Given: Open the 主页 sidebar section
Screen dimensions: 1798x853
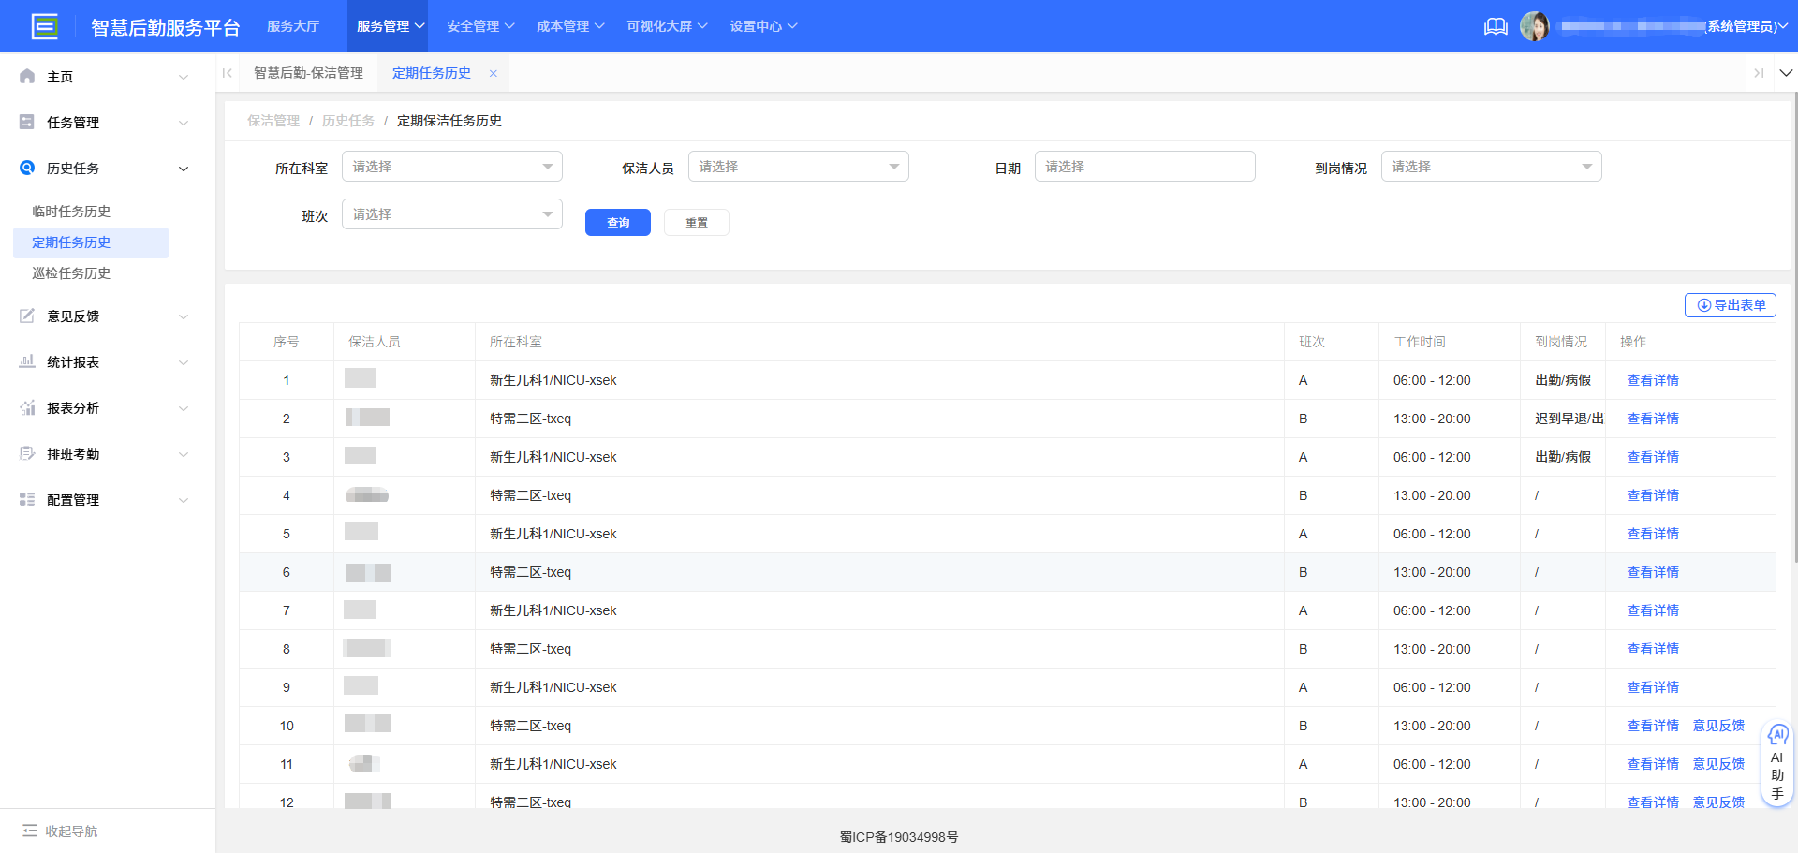Looking at the screenshot, I should (x=59, y=76).
